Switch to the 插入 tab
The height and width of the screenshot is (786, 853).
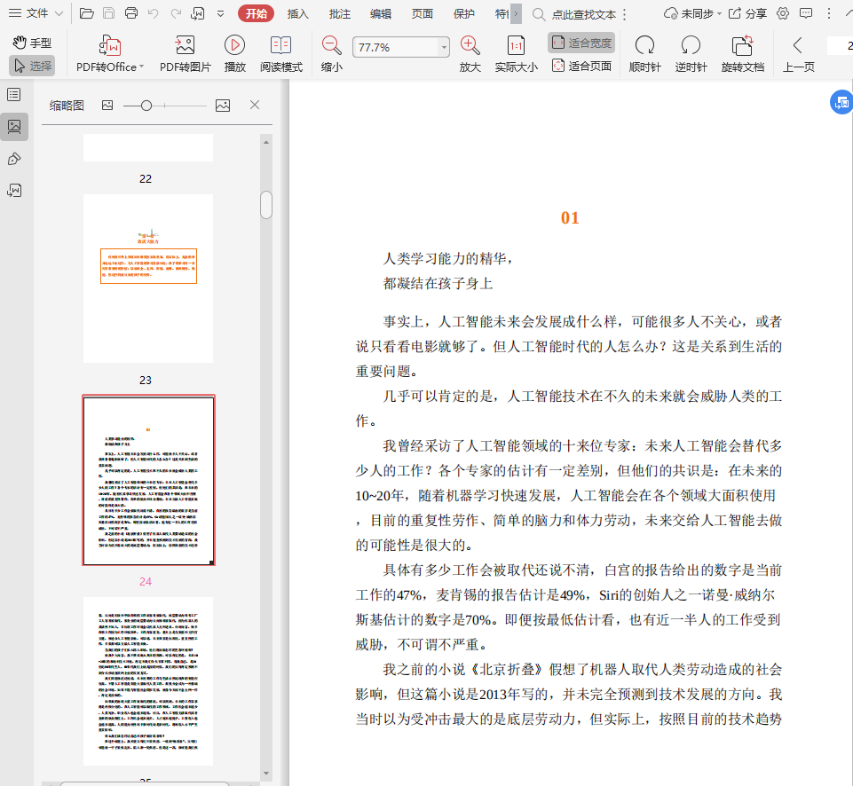tap(298, 13)
